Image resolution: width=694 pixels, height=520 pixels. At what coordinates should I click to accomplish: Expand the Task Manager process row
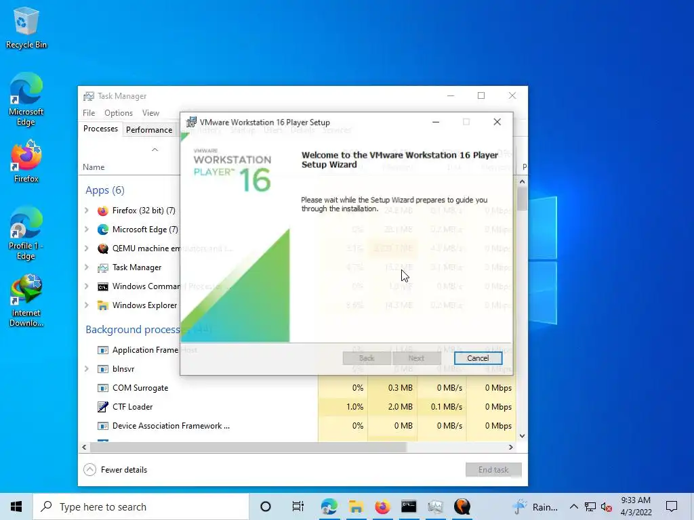[87, 267]
